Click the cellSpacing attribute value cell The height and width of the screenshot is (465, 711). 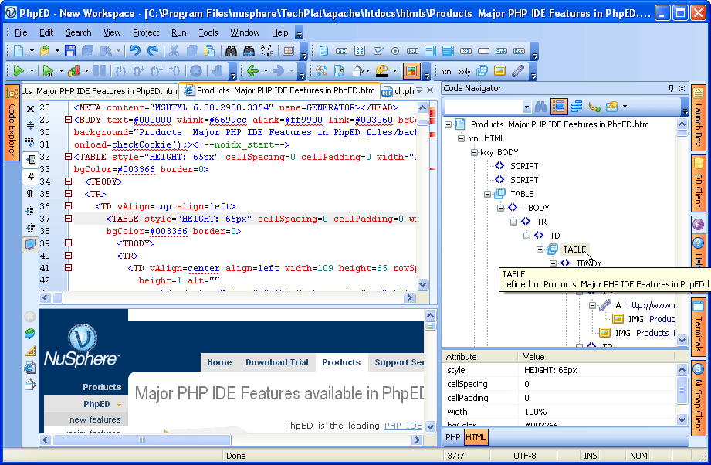597,384
